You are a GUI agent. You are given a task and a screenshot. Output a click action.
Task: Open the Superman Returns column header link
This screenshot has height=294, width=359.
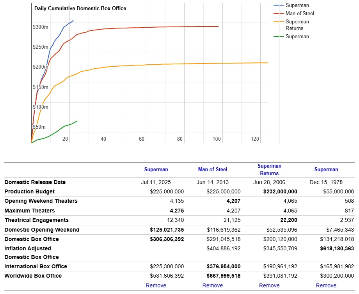[269, 170]
